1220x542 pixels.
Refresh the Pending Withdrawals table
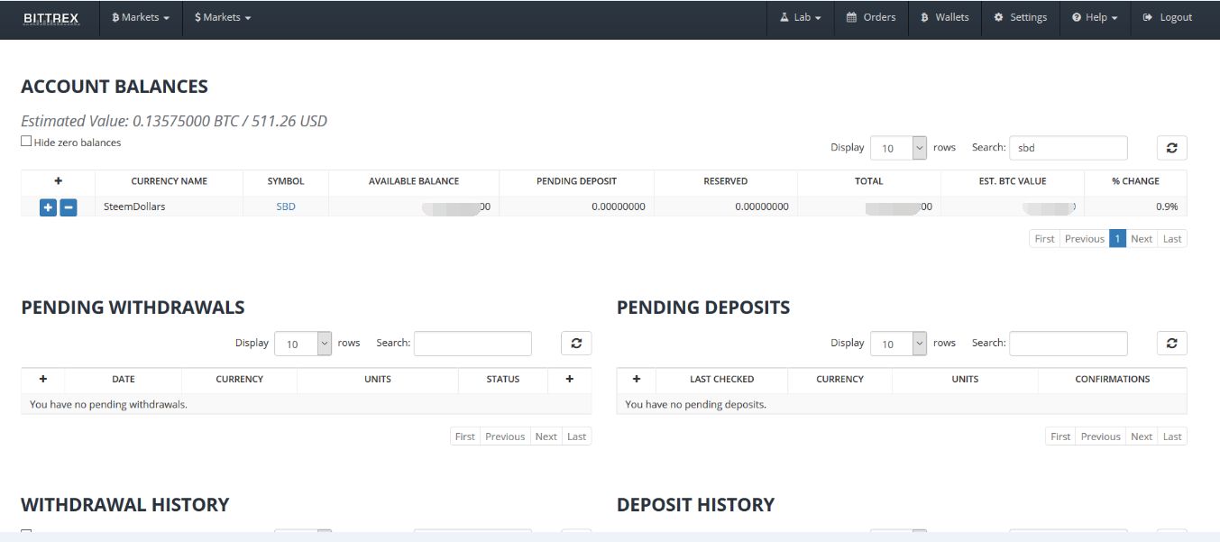576,344
